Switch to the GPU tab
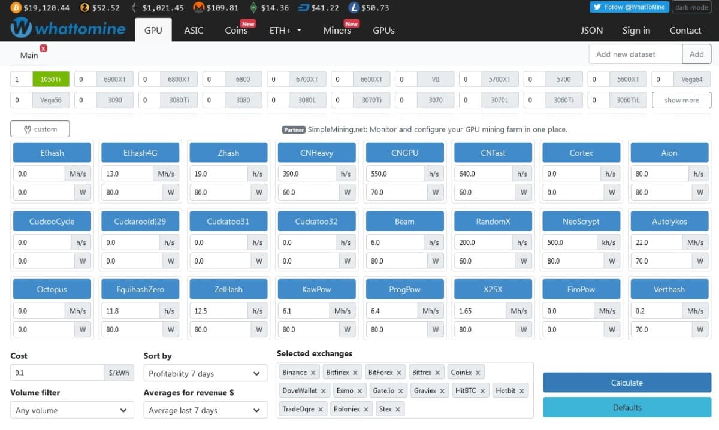The width and height of the screenshot is (719, 430). (x=153, y=30)
